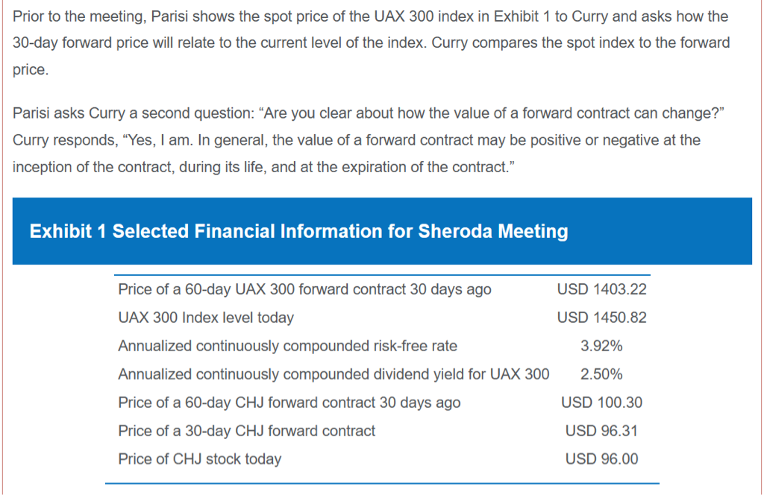Click the 'Price of CHJ stock today' label
Viewport: 764px width, 495px height.
[199, 459]
